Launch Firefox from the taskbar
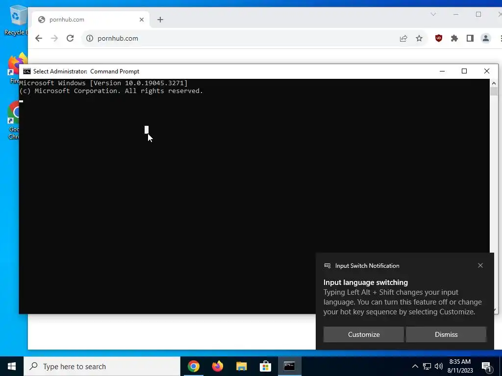Screen dimensions: 502x376 pyautogui.click(x=217, y=366)
